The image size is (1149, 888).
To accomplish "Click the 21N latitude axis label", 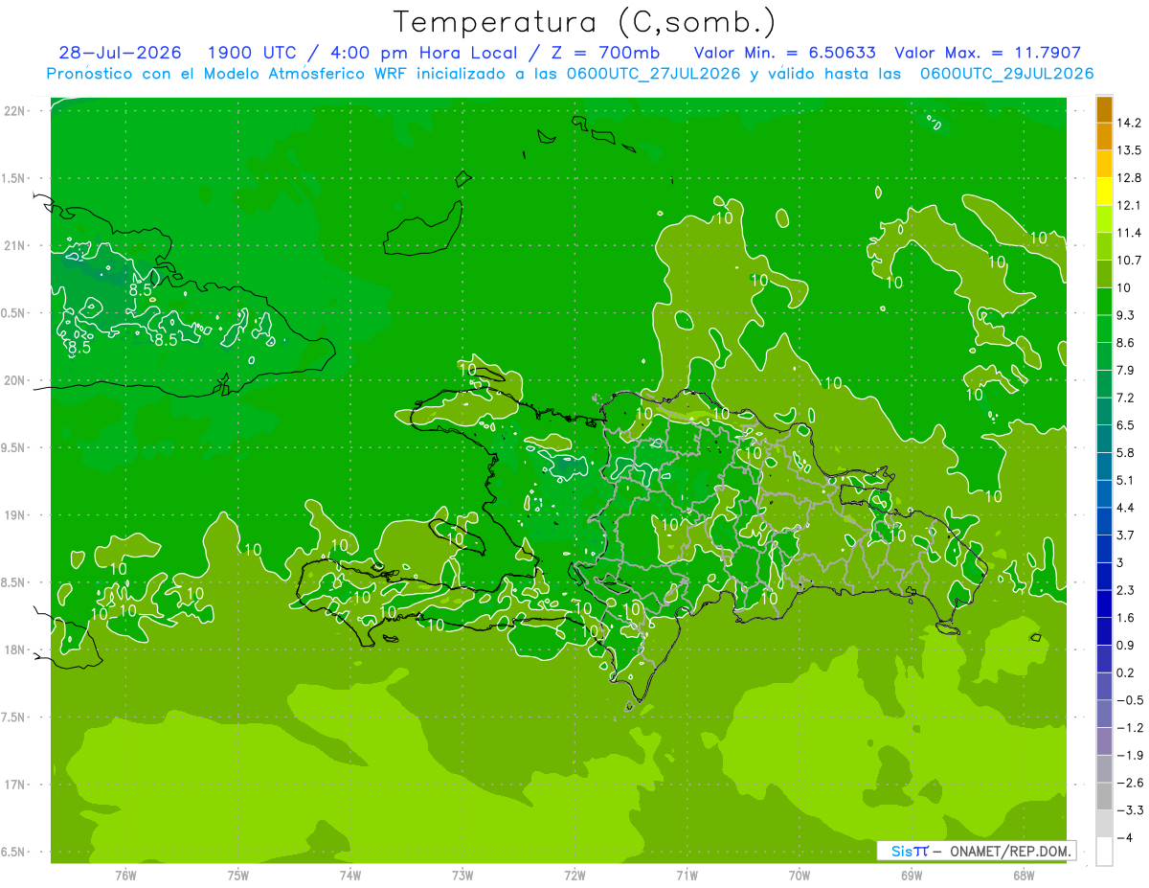I will (x=14, y=246).
